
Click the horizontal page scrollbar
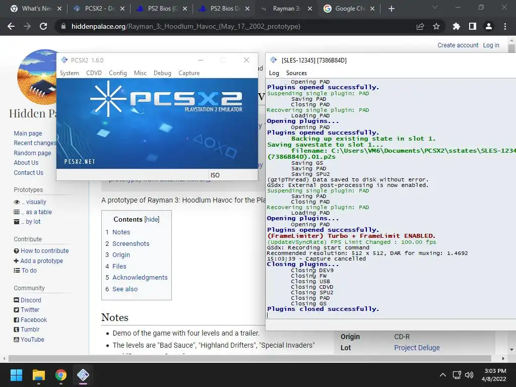click(250, 358)
